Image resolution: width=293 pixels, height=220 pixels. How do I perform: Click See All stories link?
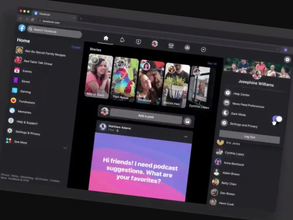pyautogui.click(x=212, y=63)
